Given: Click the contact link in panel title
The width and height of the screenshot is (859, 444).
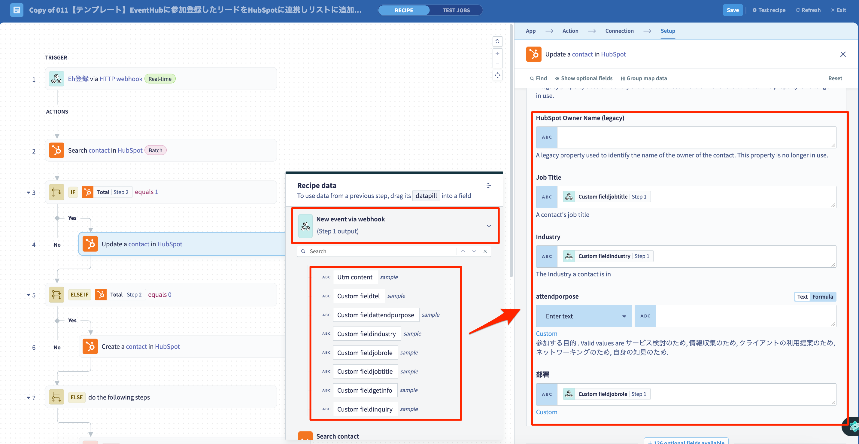Looking at the screenshot, I should pyautogui.click(x=582, y=54).
